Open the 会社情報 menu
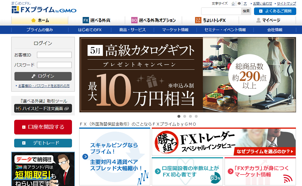 (275, 30)
